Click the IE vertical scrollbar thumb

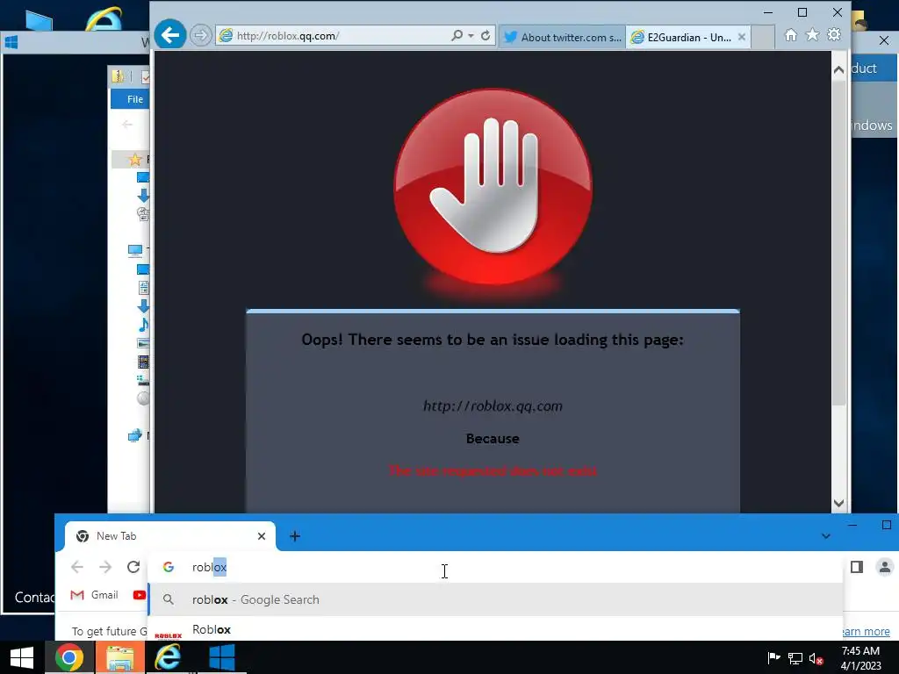pyautogui.click(x=838, y=243)
